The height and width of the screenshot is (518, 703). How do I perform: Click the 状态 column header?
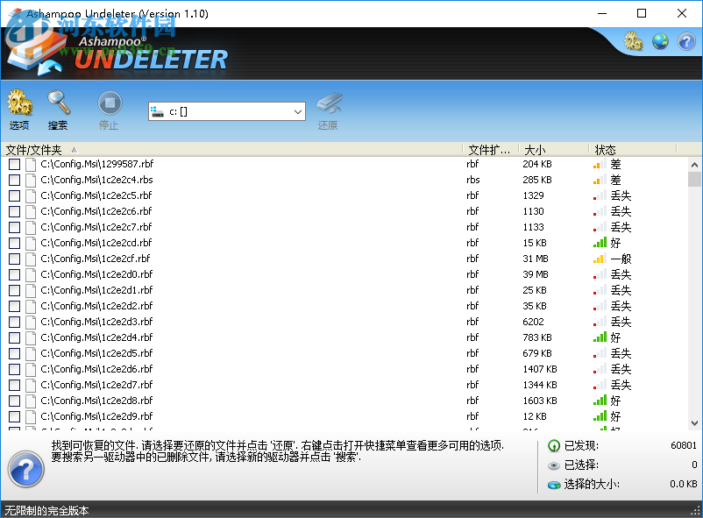click(x=605, y=149)
